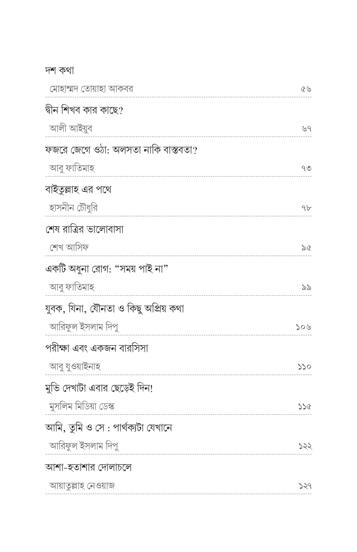
Task: Click page number ৬৭
Action: pos(306,129)
